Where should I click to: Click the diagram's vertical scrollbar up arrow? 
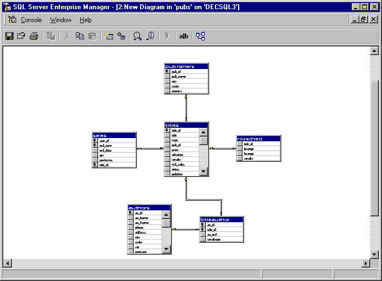[x=374, y=51]
